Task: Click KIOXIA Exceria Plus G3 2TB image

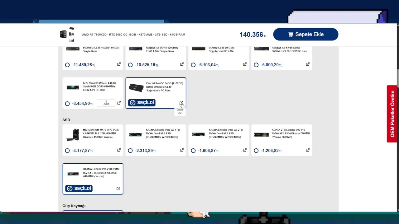Action: [x=199, y=135]
